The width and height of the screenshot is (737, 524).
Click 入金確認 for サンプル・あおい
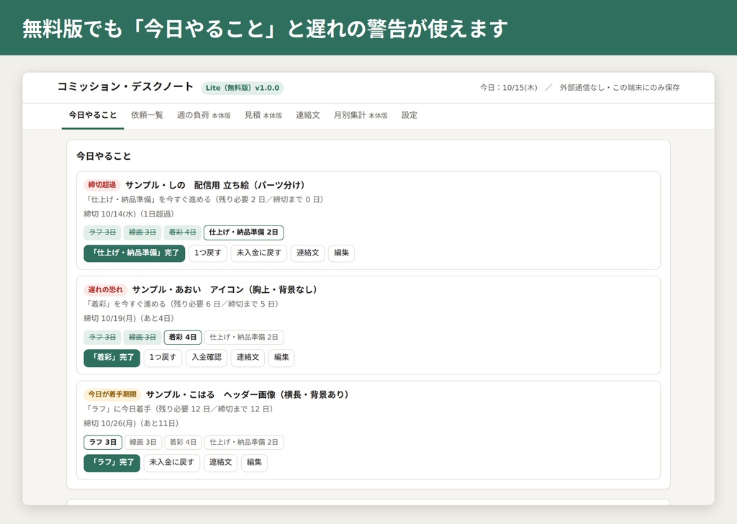tap(207, 358)
